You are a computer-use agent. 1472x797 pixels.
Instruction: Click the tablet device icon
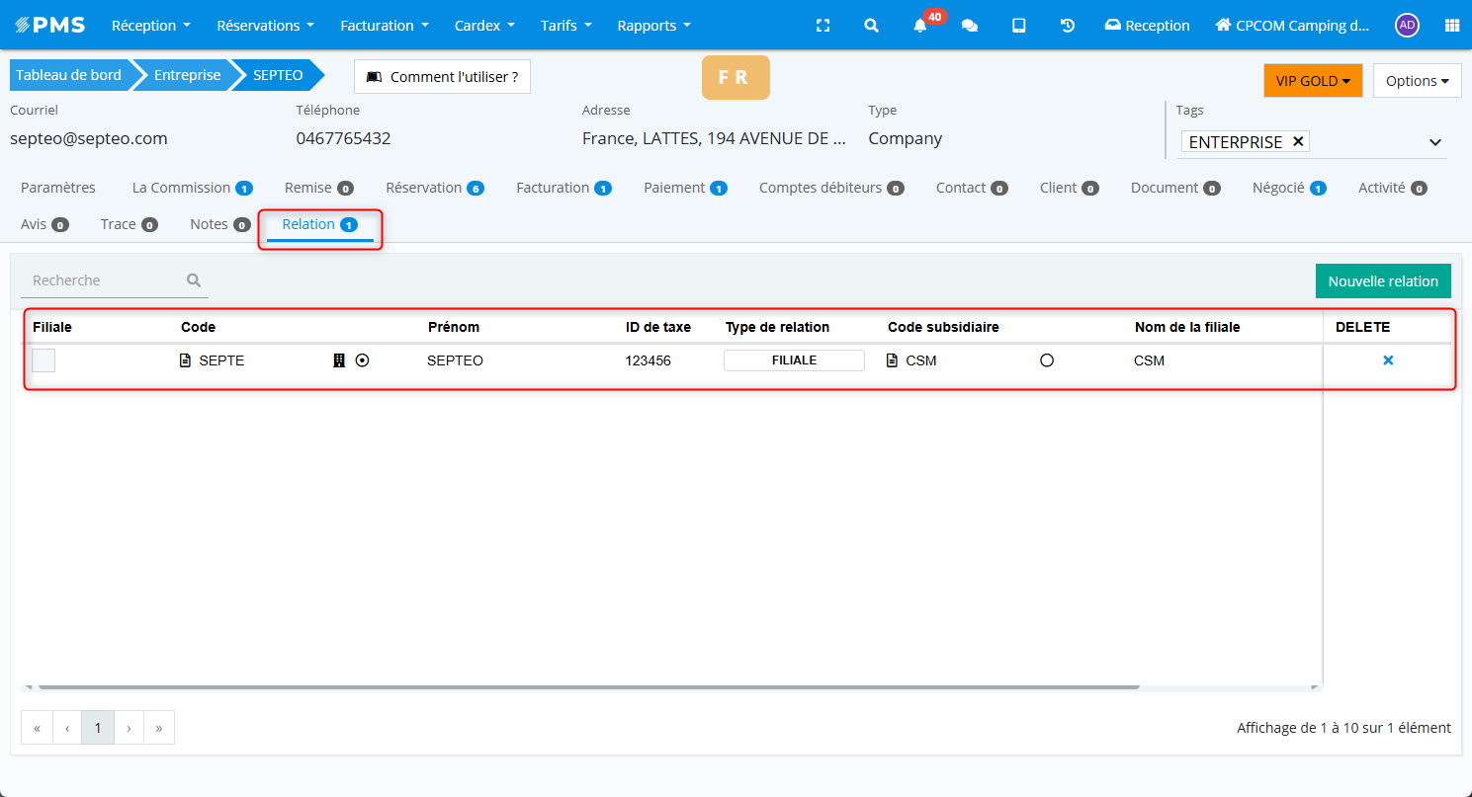point(1018,26)
